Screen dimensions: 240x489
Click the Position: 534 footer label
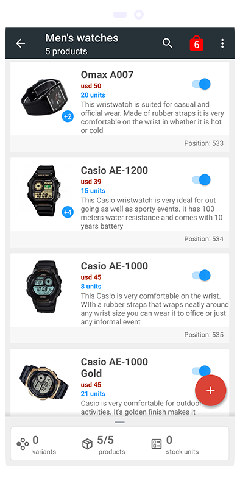tap(204, 239)
